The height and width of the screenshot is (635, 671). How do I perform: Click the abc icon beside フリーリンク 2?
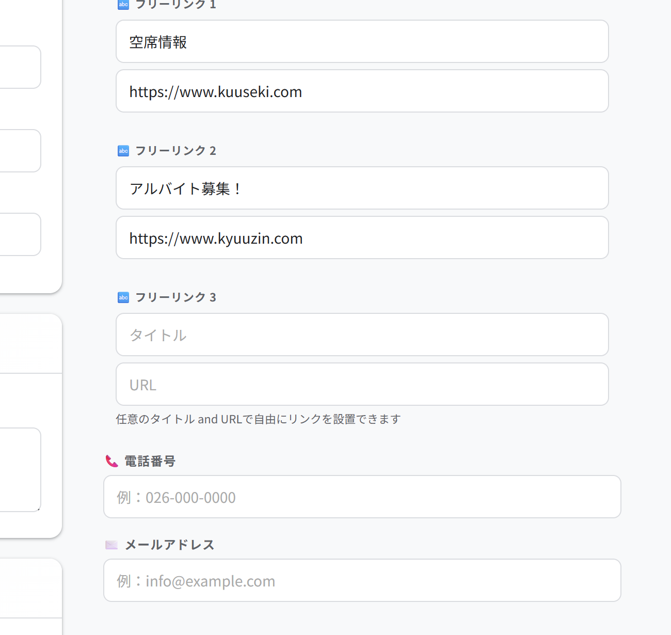(x=123, y=151)
